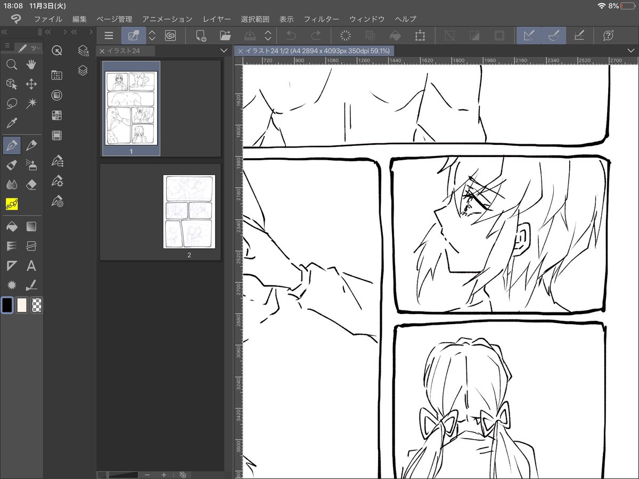Toggle Snap to Grid
This screenshot has width=639, height=479.
tap(579, 36)
